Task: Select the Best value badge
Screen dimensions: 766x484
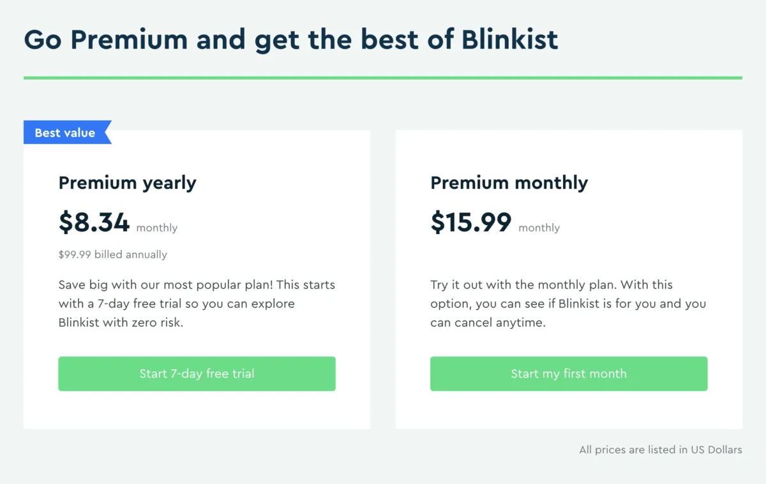Action: [64, 132]
